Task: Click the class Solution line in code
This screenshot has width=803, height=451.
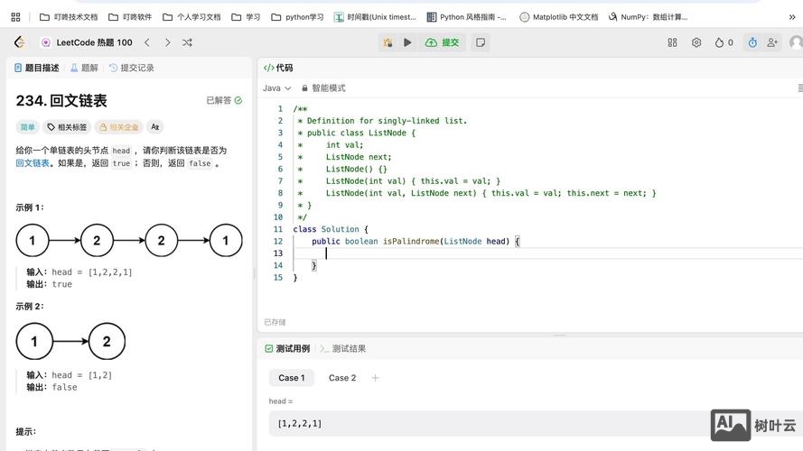Action: point(331,229)
